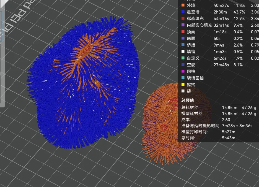Viewport: 259px width, 187px height.
Task: Click the purple 底面 legend swatch
Action: click(183, 38)
